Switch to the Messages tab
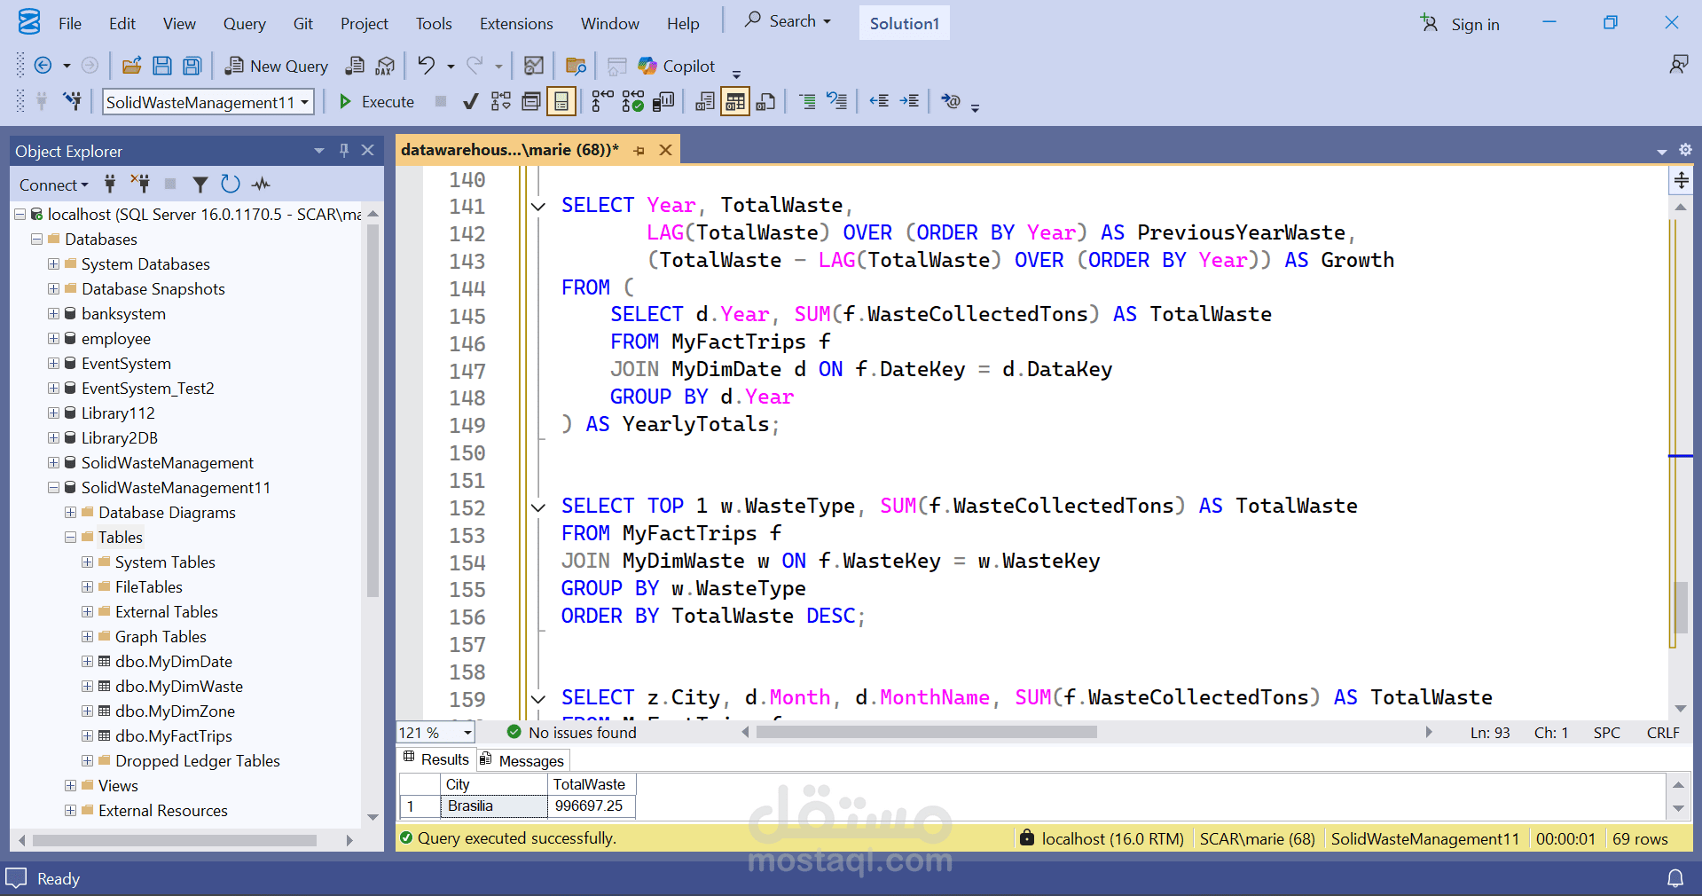The height and width of the screenshot is (896, 1702). click(x=523, y=760)
